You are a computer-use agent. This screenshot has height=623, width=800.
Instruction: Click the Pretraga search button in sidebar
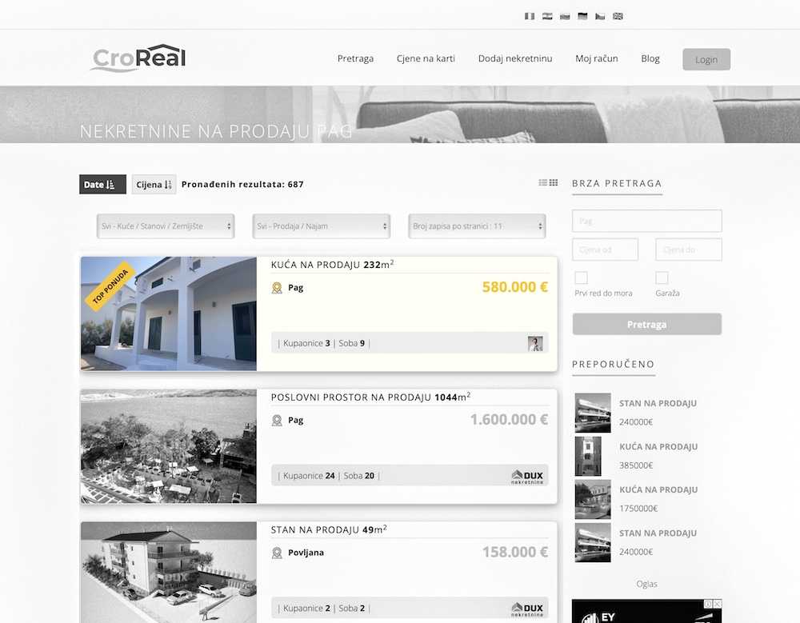[646, 325]
